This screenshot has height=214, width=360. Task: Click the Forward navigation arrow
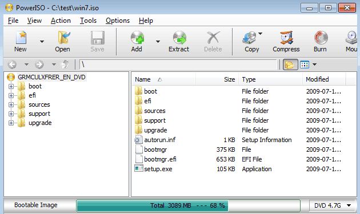pyautogui.click(x=39, y=64)
